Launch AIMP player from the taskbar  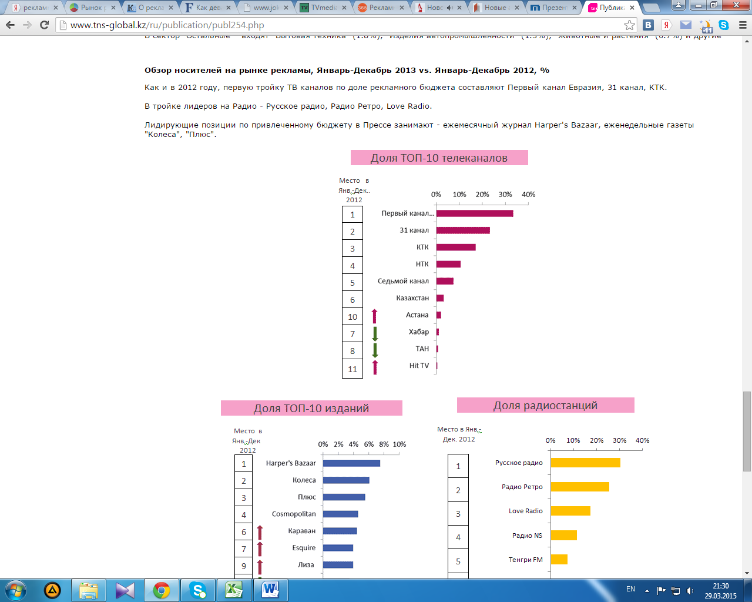click(x=52, y=590)
